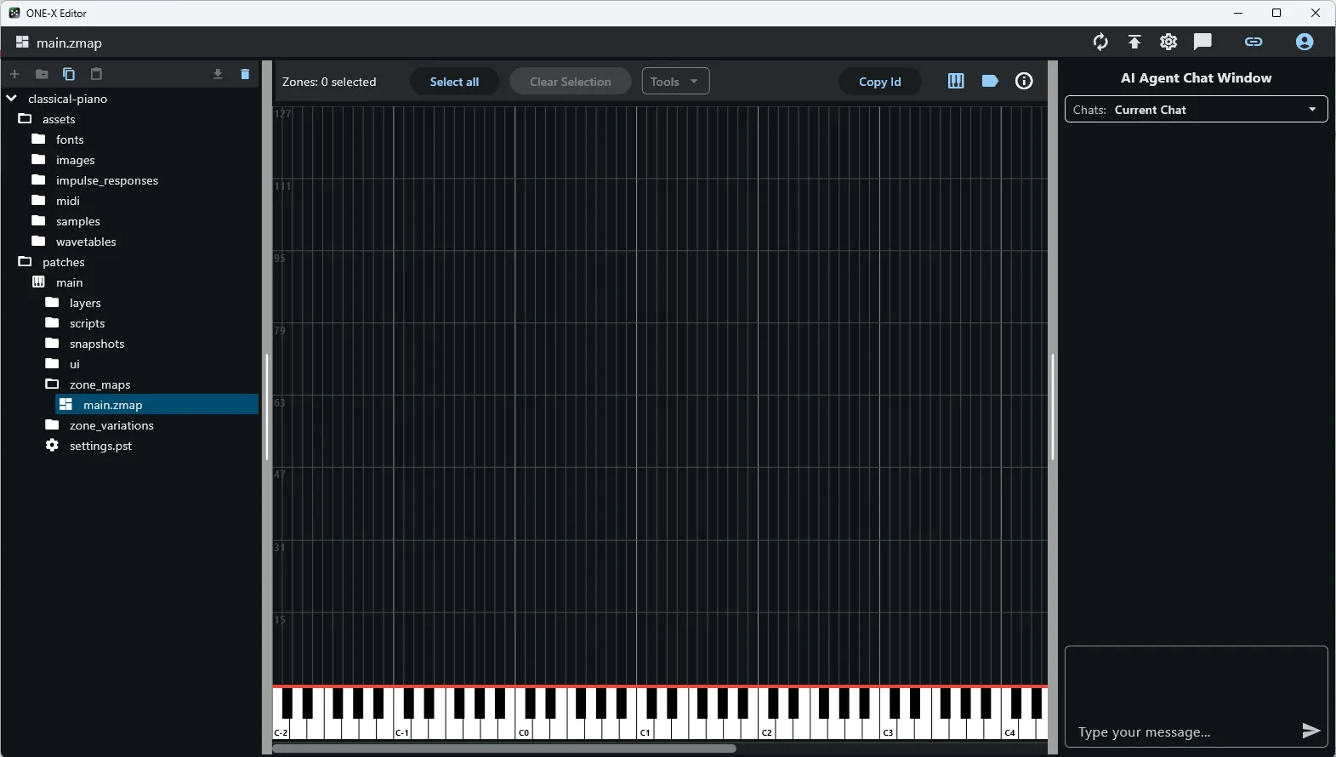The width and height of the screenshot is (1336, 757).
Task: Select settings.pst file
Action: point(100,446)
